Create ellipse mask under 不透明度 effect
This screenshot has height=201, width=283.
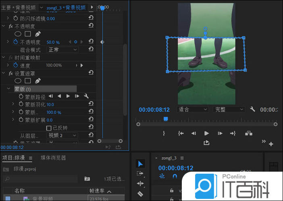[x=18, y=34]
